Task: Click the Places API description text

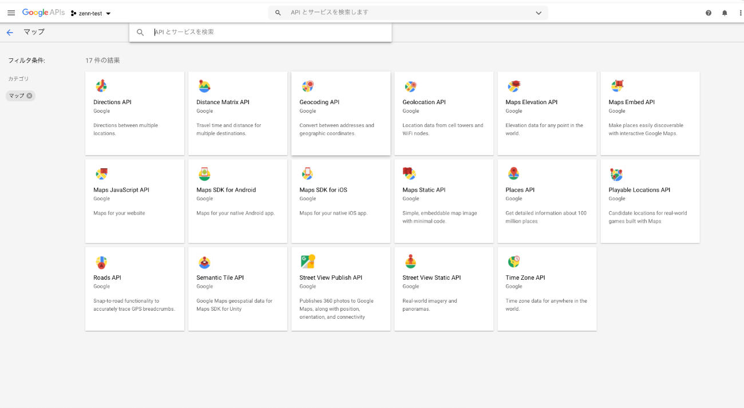Action: click(546, 217)
